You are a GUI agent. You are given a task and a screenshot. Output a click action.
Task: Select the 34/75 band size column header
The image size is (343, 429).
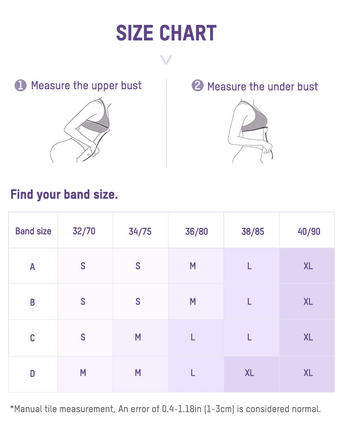[x=140, y=231]
